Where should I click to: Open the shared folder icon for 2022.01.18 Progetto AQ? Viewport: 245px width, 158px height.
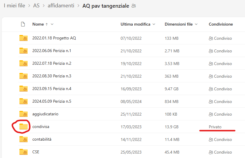tap(24, 38)
